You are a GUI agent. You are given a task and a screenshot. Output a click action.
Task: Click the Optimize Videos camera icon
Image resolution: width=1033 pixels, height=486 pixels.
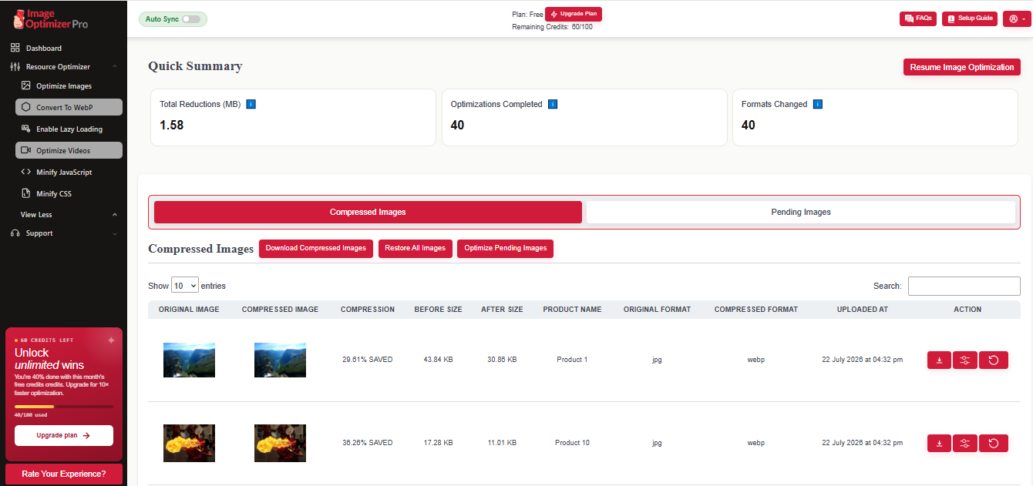point(25,150)
